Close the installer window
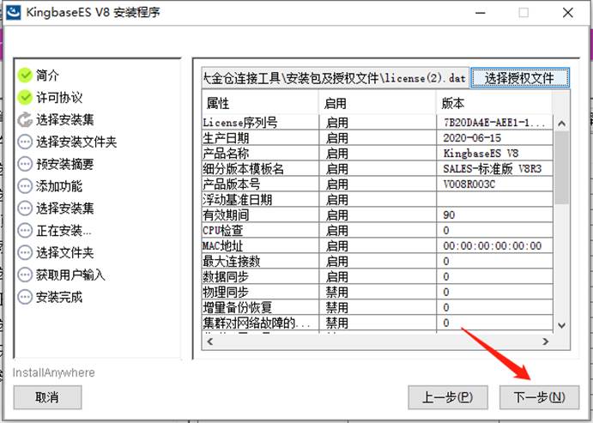 [x=567, y=13]
